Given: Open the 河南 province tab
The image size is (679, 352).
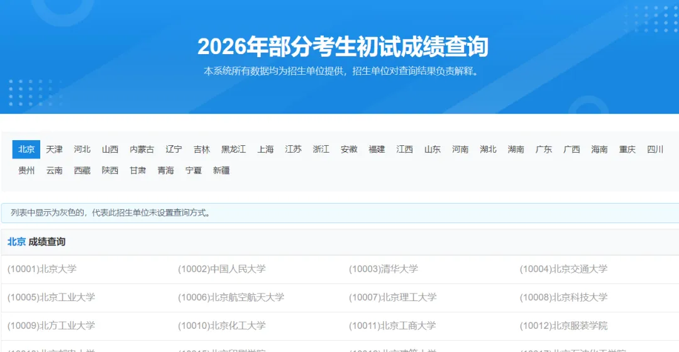Looking at the screenshot, I should pos(460,150).
